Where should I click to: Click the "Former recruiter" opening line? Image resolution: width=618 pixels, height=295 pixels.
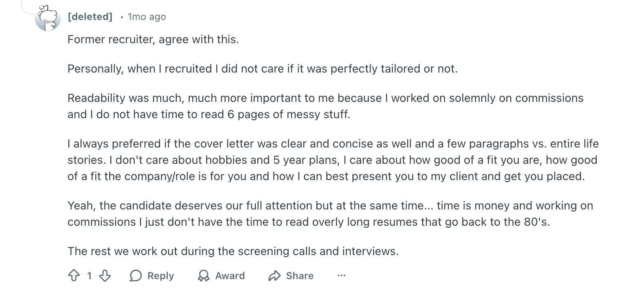click(153, 39)
